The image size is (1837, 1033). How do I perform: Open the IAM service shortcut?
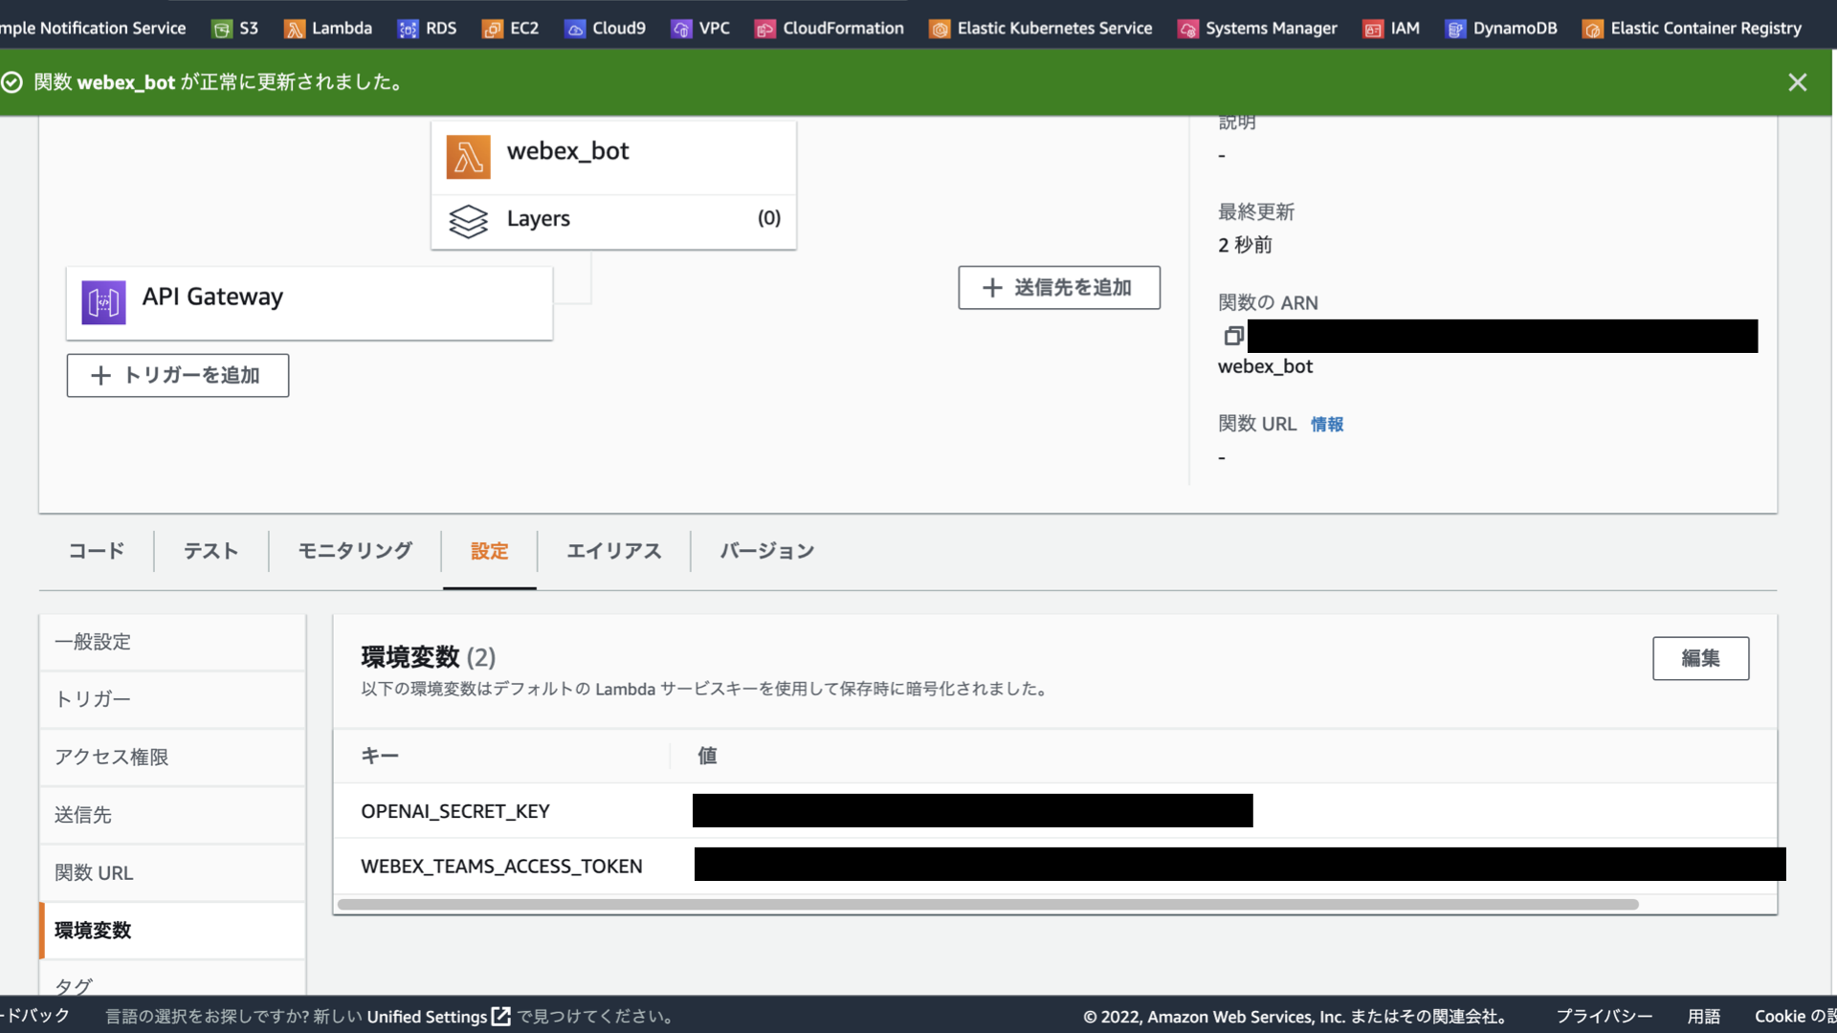1391,28
